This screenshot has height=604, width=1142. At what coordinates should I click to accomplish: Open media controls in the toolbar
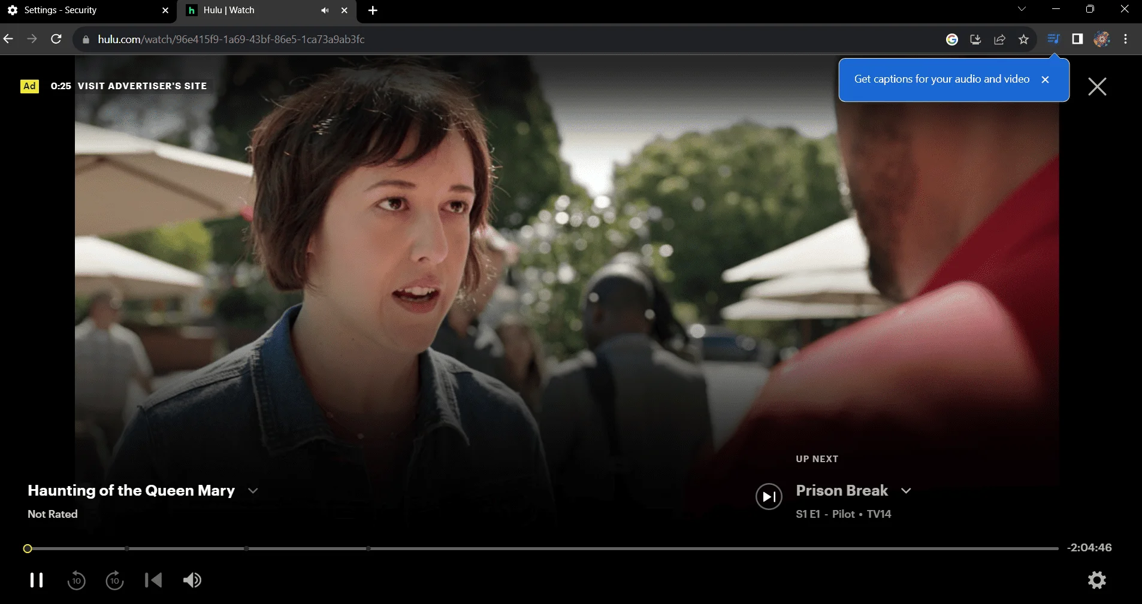(1053, 40)
